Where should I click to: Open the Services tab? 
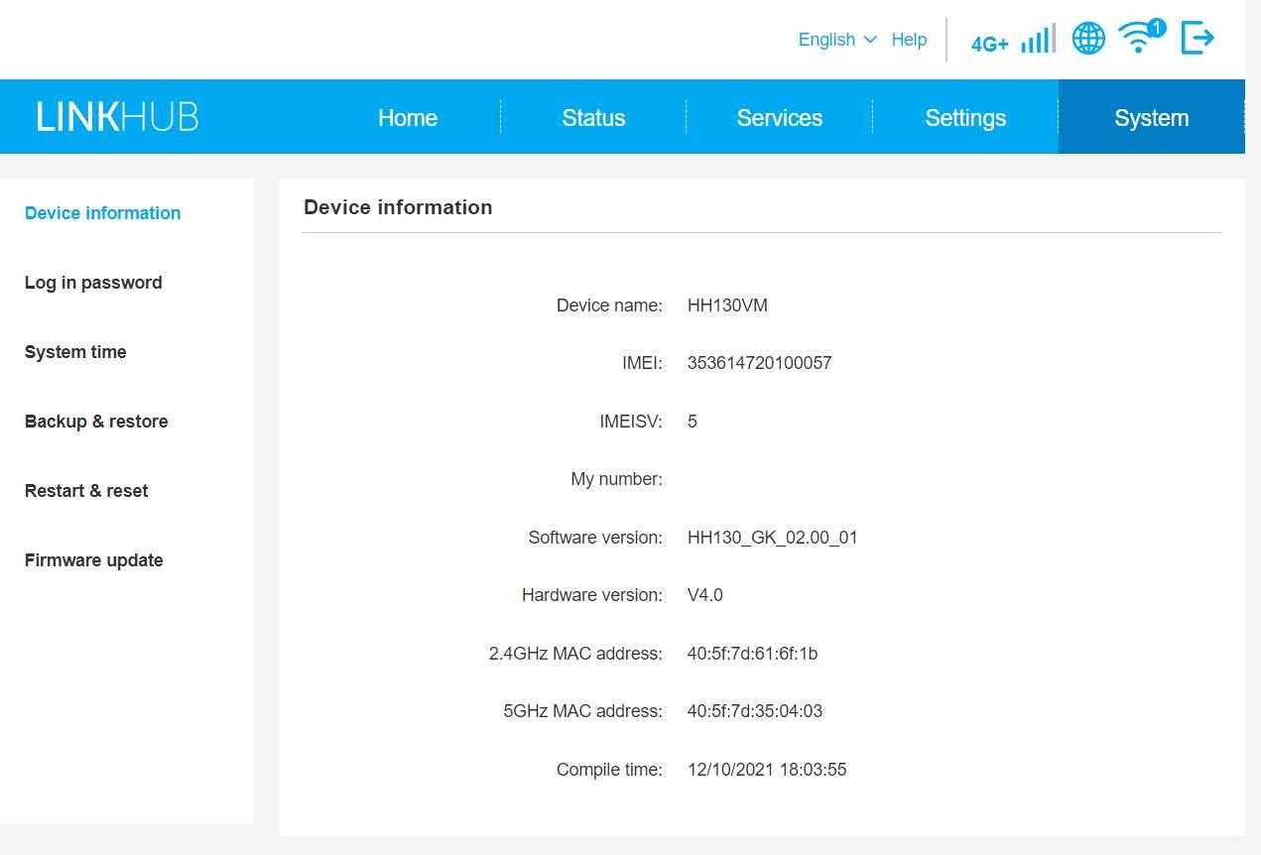pos(779,117)
